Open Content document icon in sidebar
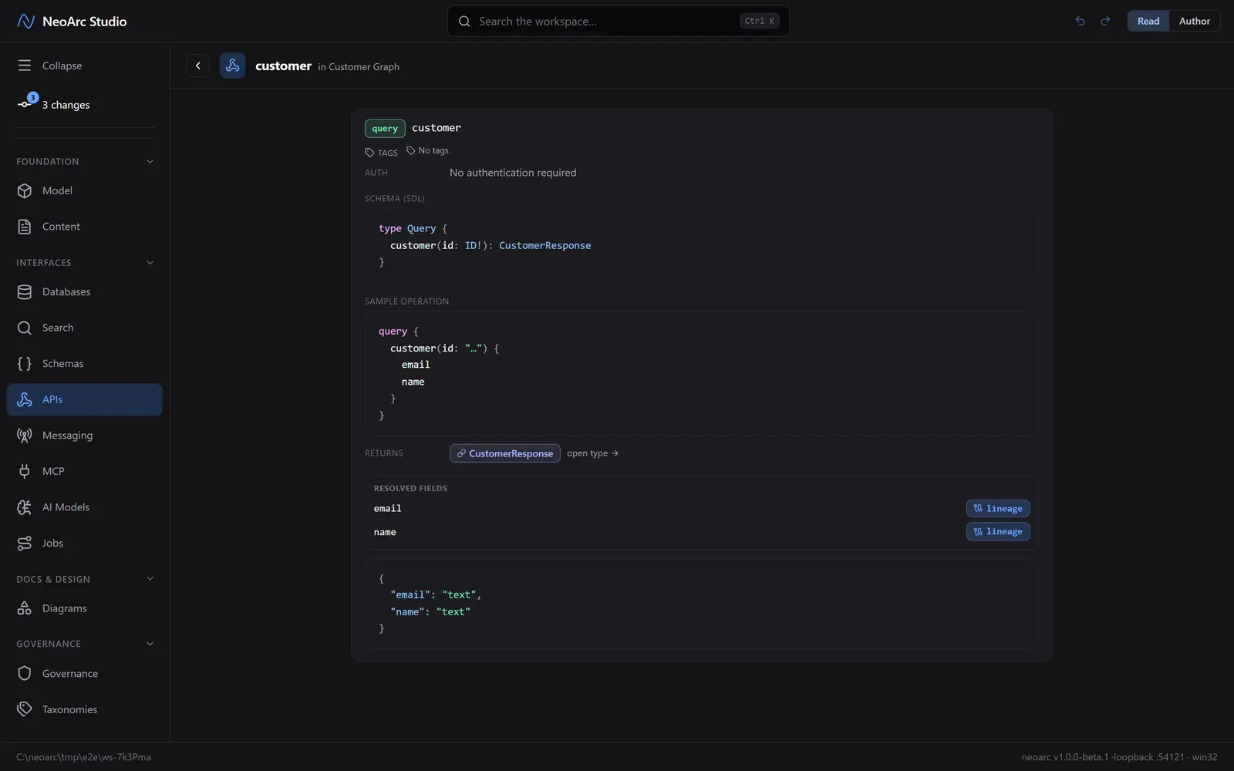The image size is (1234, 771). click(25, 227)
